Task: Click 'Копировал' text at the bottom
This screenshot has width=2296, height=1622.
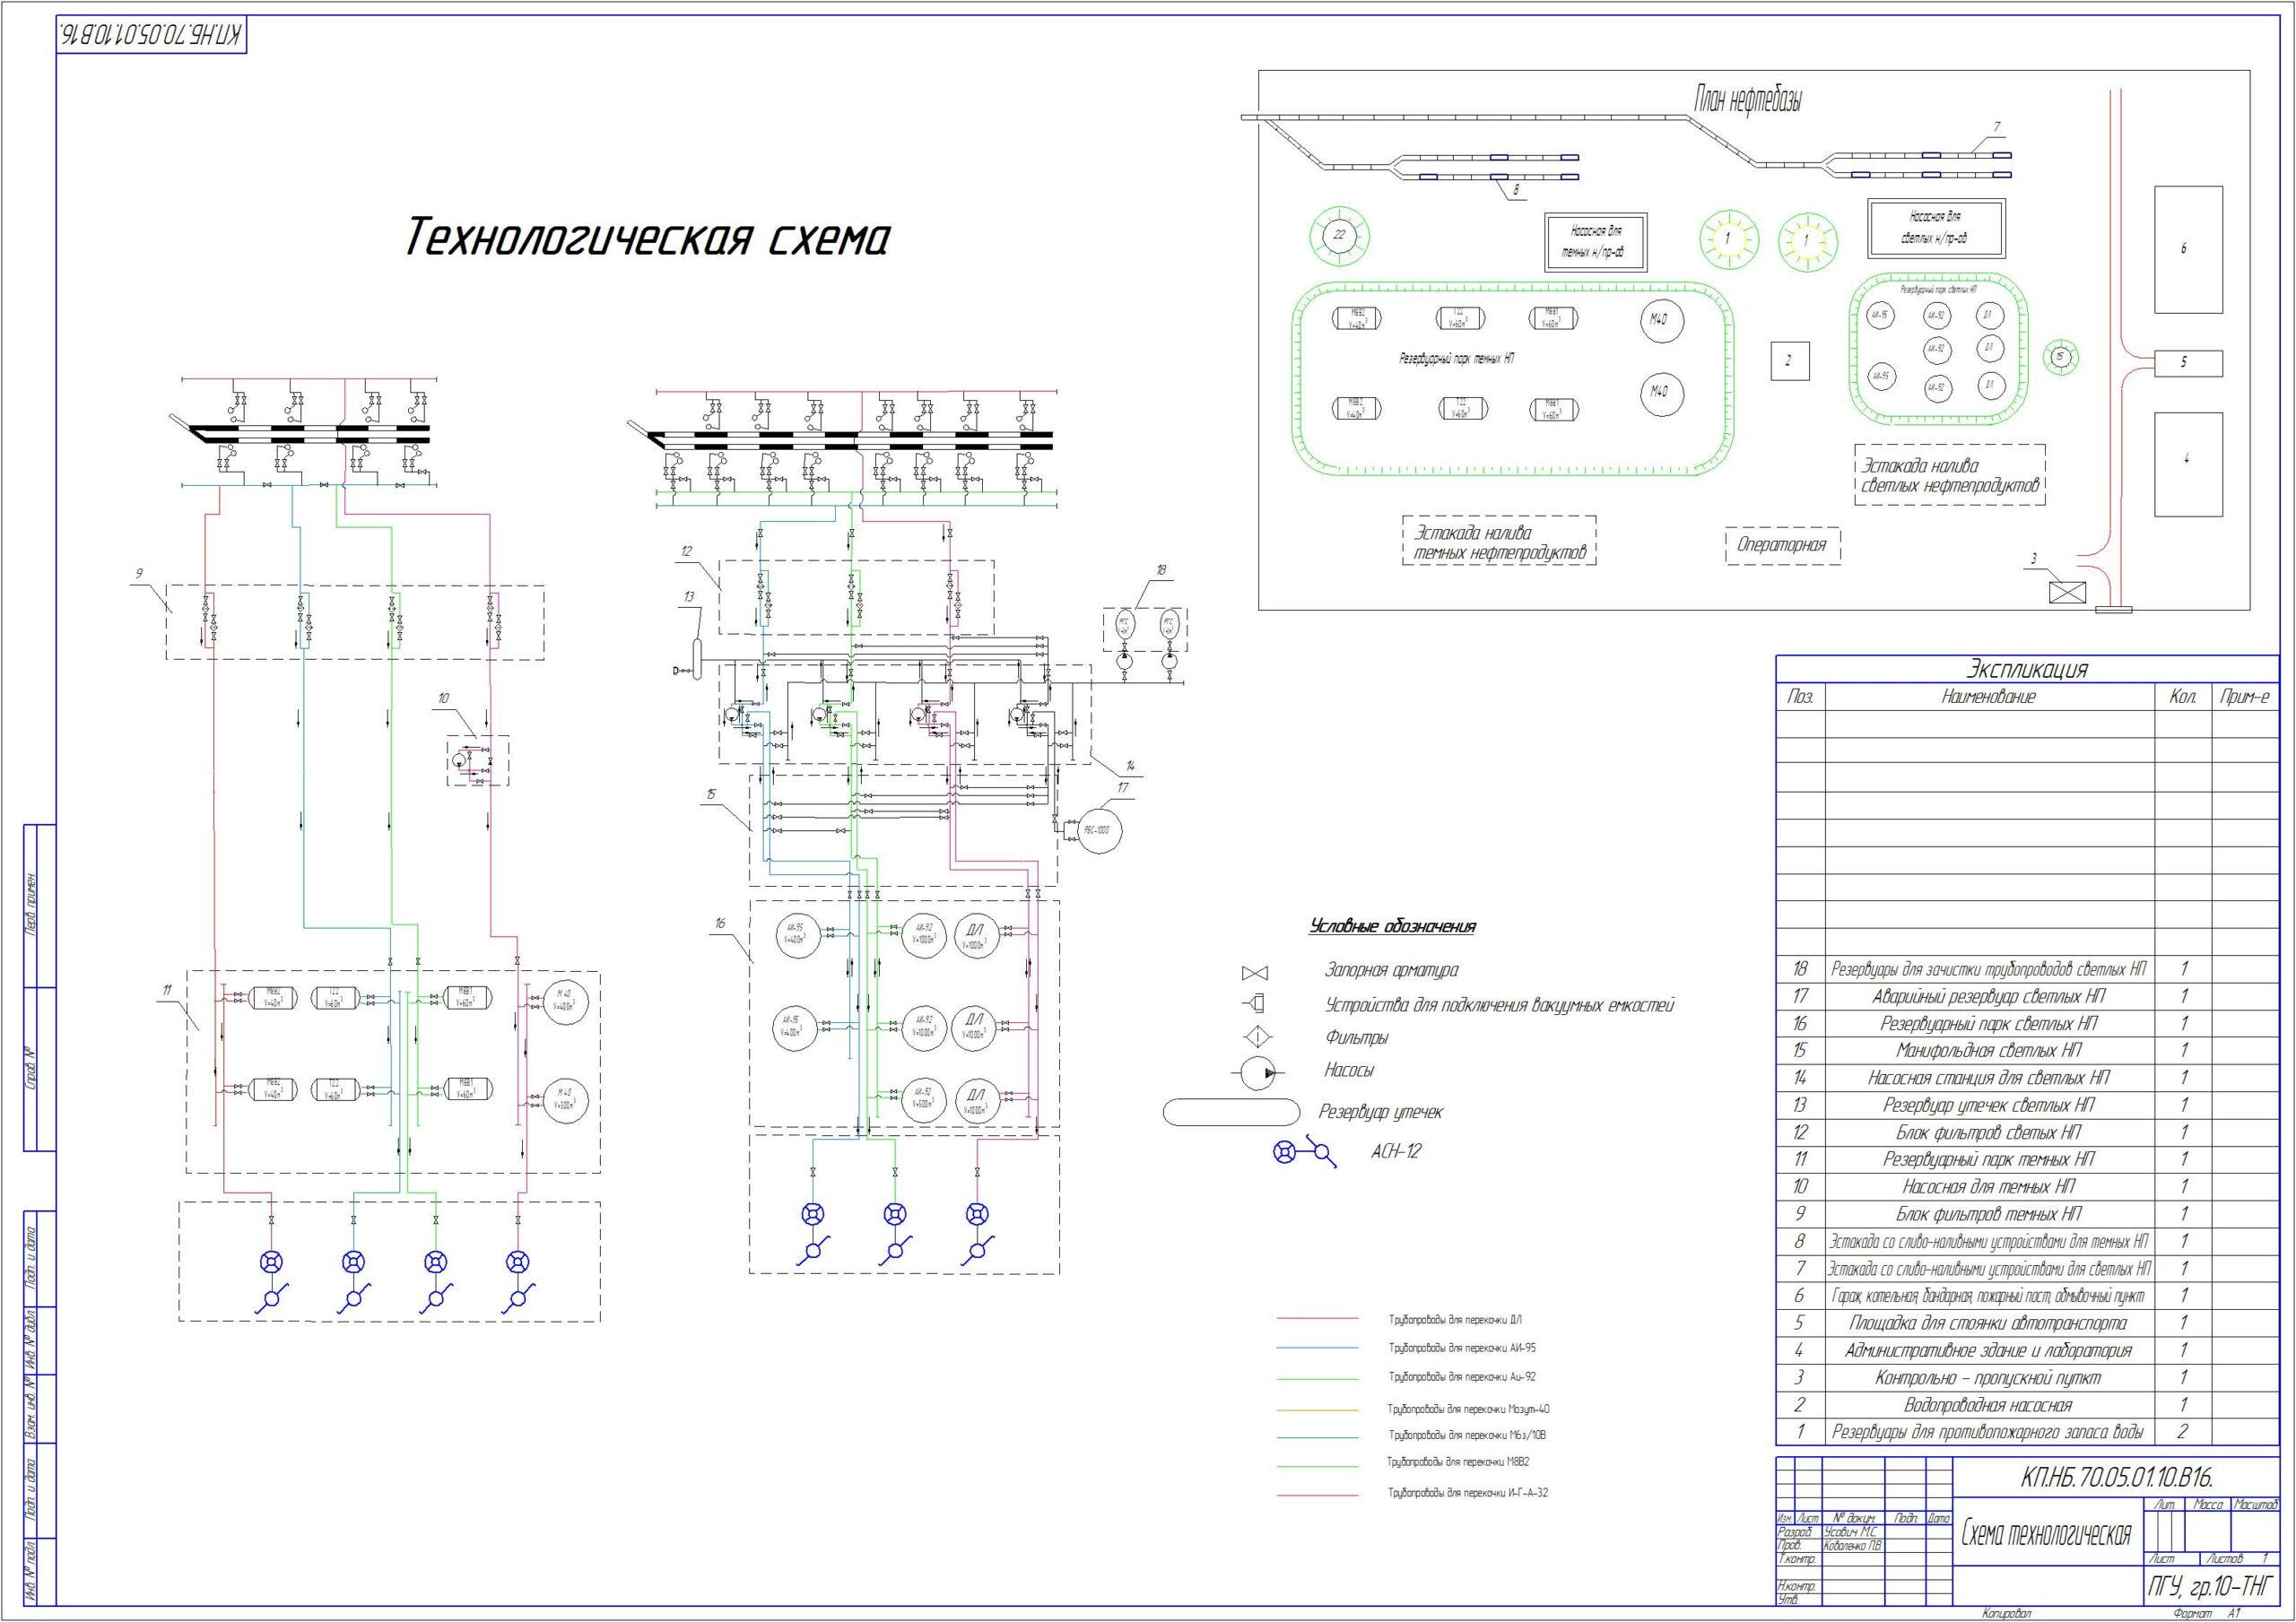Action: pos(2007,1613)
